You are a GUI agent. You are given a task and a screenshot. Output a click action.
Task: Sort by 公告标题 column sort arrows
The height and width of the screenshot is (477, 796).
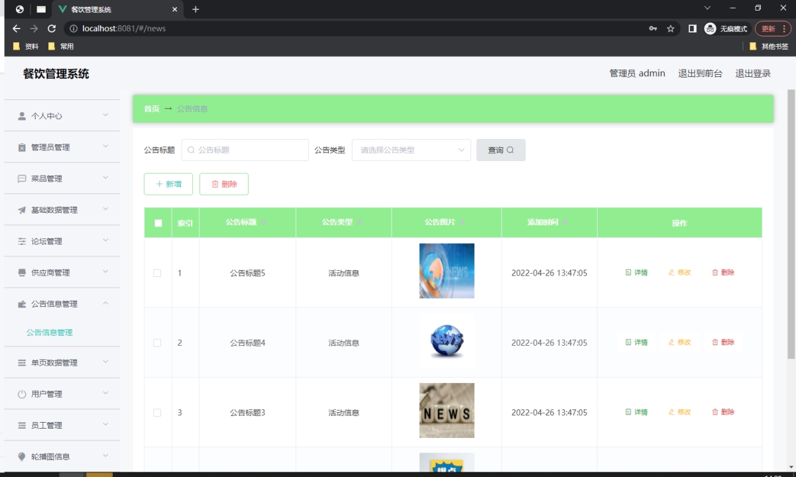pyautogui.click(x=263, y=223)
